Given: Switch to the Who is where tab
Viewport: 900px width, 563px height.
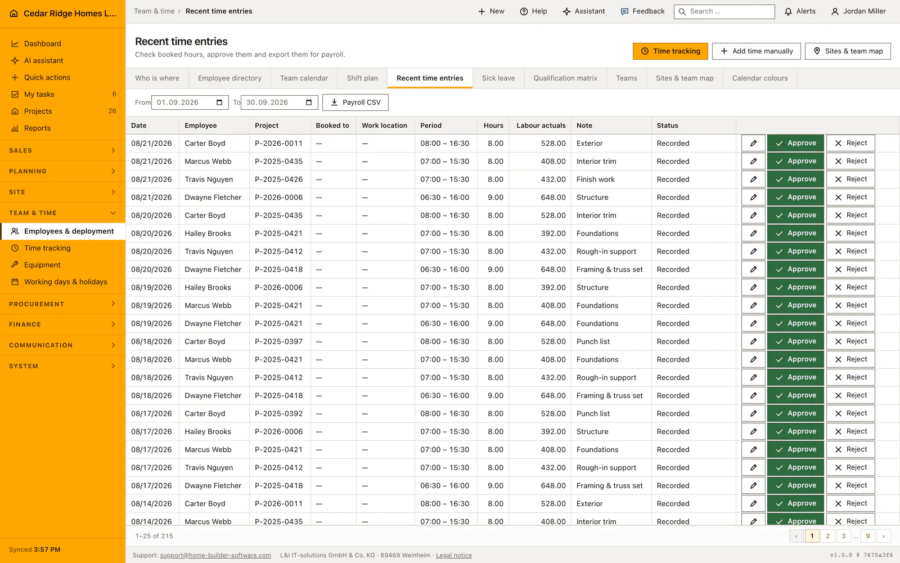Looking at the screenshot, I should tap(157, 78).
